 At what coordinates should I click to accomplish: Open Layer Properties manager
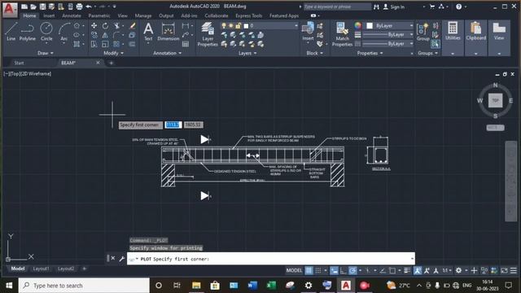pyautogui.click(x=208, y=34)
